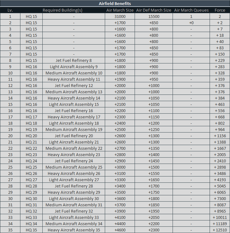Click the +4600 air march size cell
This screenshot has width=230, height=233.
120,230
